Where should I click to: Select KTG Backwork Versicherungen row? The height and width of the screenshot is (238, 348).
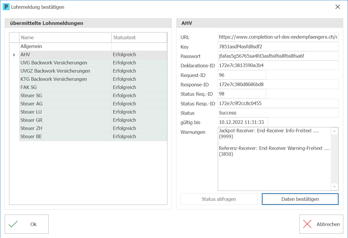point(93,79)
